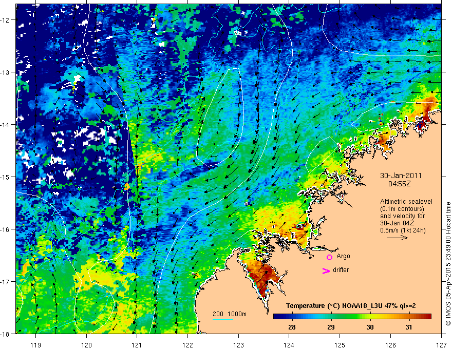Click the '200 1000m' depth contour label
452x349 pixels.
coord(230,314)
